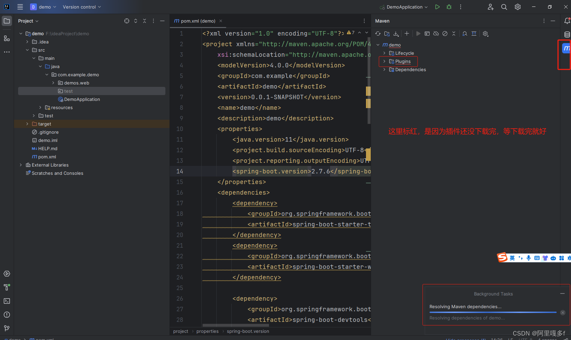Click Select Opened File in Project panel

[127, 21]
